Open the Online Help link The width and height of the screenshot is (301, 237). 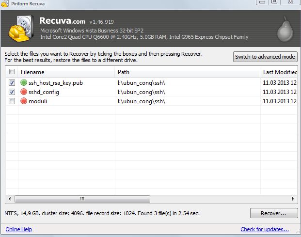[18, 229]
